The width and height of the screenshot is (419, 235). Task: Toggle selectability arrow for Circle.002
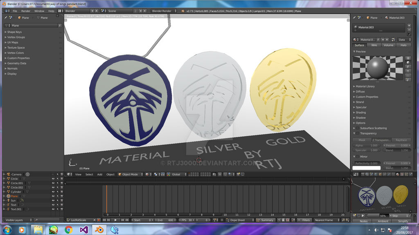57,187
